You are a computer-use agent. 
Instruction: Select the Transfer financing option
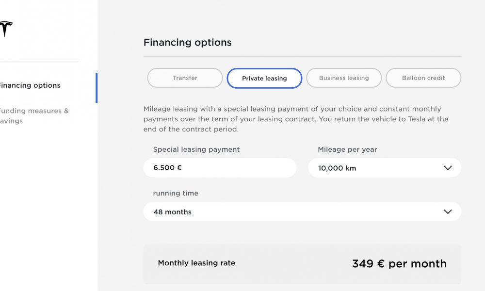(x=185, y=78)
